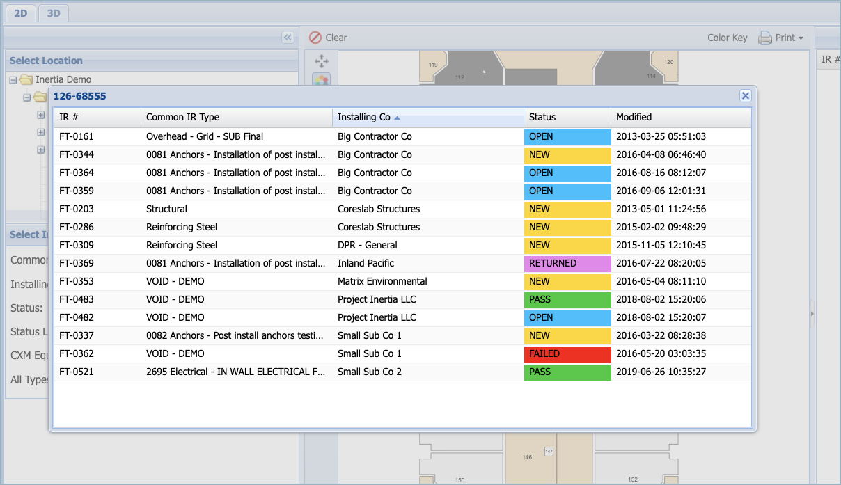The image size is (841, 485).
Task: Select the Inertia Demo tree item
Action: pos(63,79)
